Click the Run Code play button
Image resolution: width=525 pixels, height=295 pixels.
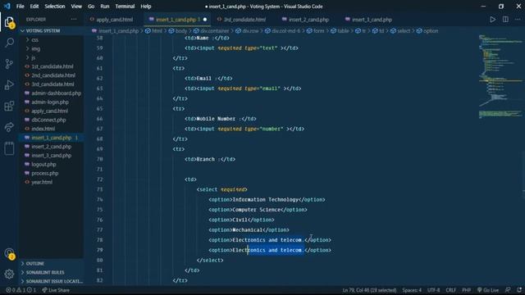point(492,20)
